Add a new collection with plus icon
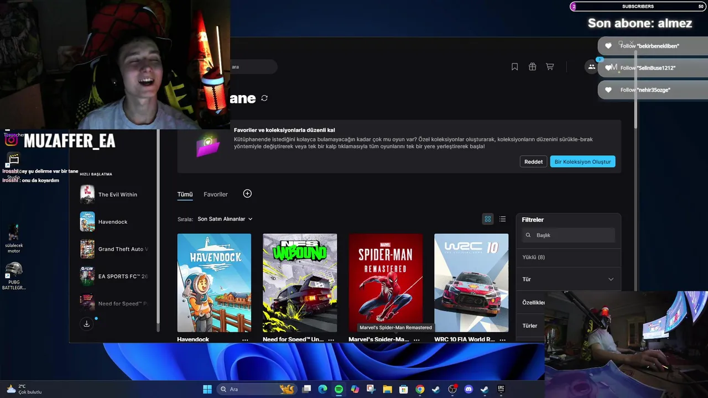The height and width of the screenshot is (398, 708). [247, 193]
